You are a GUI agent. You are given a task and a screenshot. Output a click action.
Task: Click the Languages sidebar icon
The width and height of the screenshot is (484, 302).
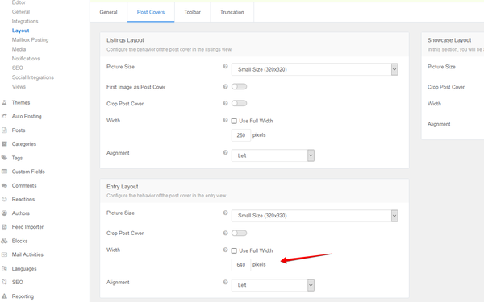[x=4, y=268]
